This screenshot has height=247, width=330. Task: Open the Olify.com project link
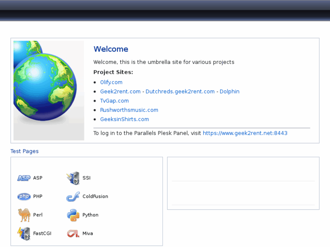coord(111,82)
